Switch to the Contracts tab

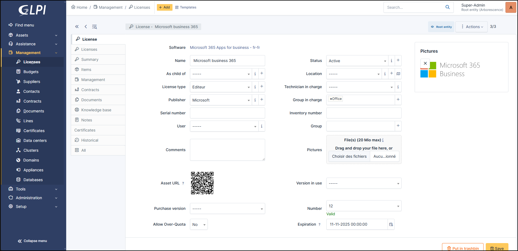click(98, 90)
